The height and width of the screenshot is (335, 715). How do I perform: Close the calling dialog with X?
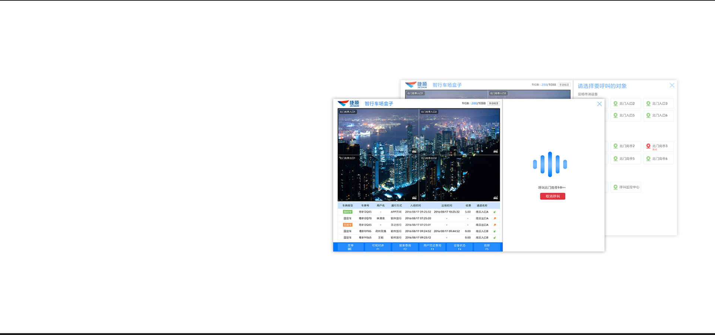click(x=599, y=104)
